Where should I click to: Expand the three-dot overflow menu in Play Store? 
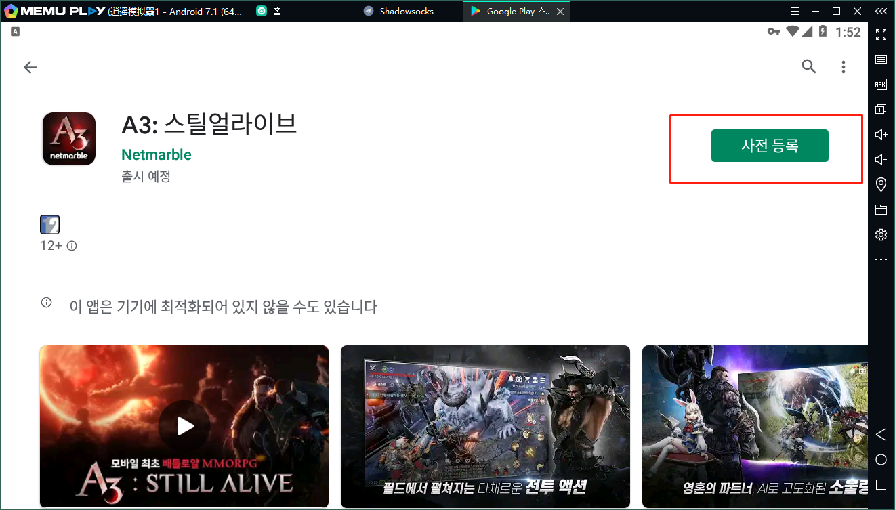coord(843,66)
